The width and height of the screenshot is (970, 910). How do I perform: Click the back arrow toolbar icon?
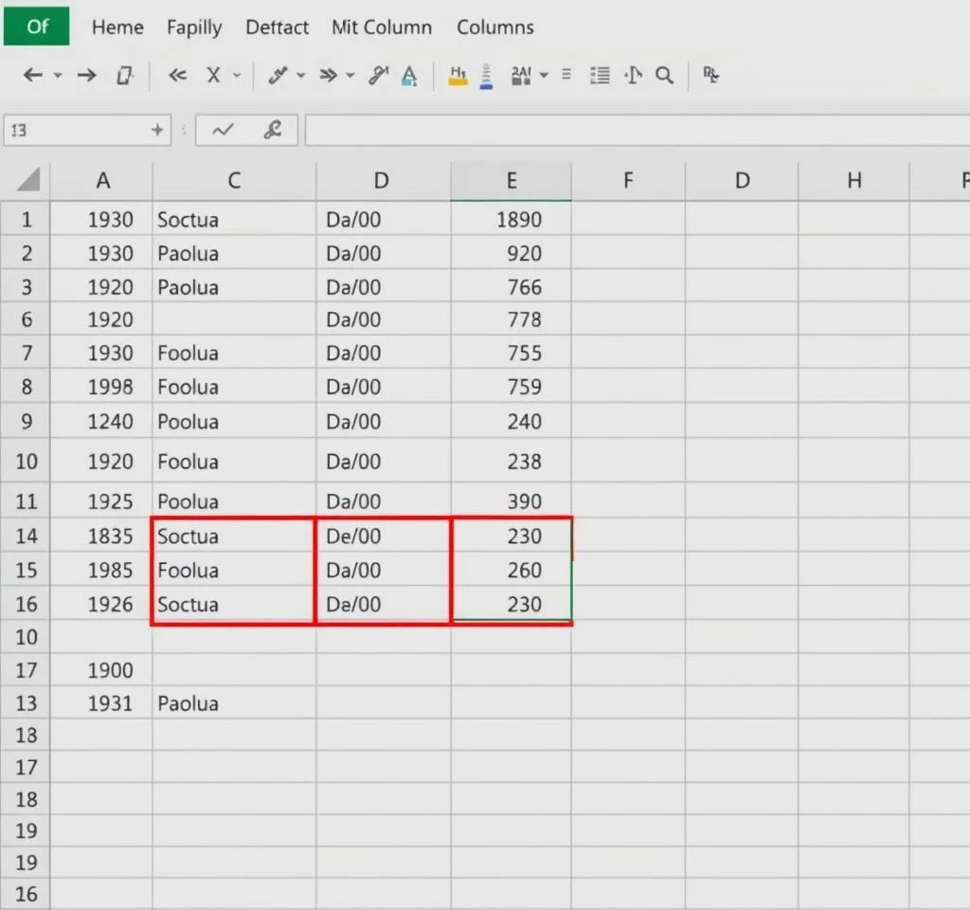coord(33,76)
